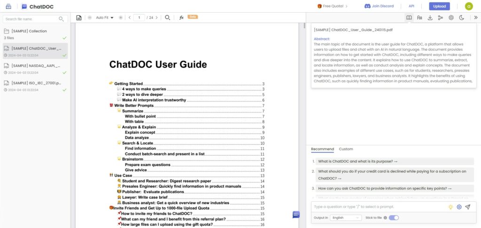
Task: Open the Aa font size settings
Action: [x=419, y=18]
